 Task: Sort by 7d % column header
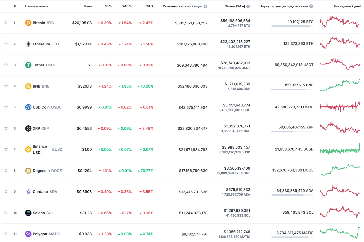click(149, 6)
